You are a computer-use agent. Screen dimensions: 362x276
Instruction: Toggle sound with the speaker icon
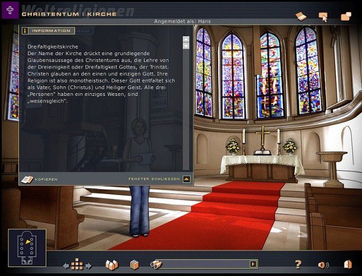pos(323,265)
